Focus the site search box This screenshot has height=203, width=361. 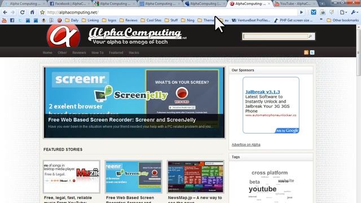[x=276, y=36]
